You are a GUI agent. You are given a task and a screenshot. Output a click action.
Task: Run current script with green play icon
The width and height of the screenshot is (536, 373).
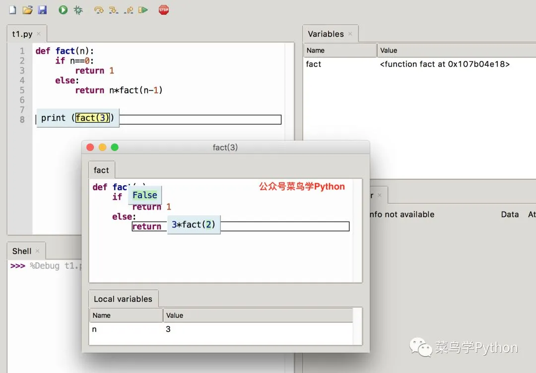(x=63, y=10)
